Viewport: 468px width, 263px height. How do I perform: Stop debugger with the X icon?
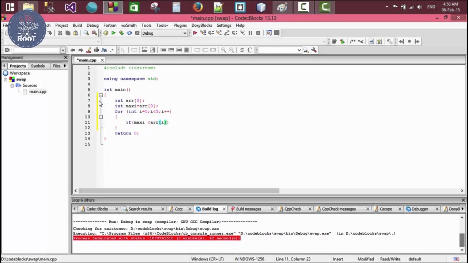[x=258, y=33]
